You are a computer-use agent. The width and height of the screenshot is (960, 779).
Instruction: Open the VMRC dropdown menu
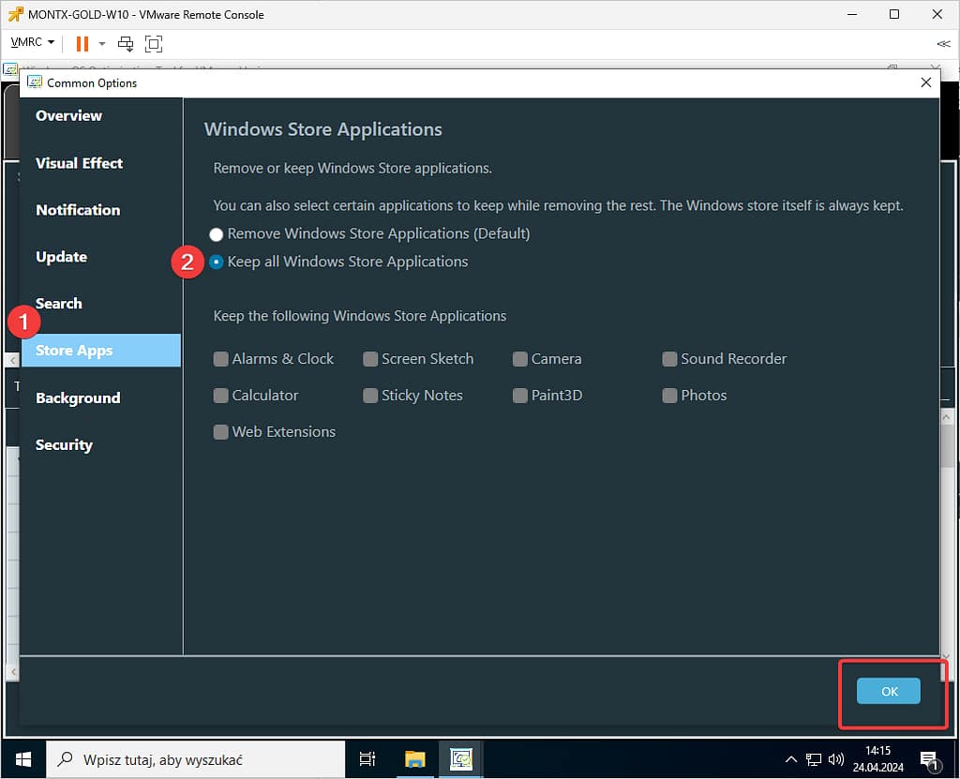32,43
